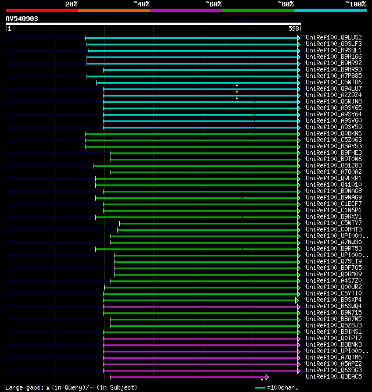Select the UniRef100_A7QTM6 label
Image resolution: width=372 pixels, height=392 pixels.
(334, 358)
